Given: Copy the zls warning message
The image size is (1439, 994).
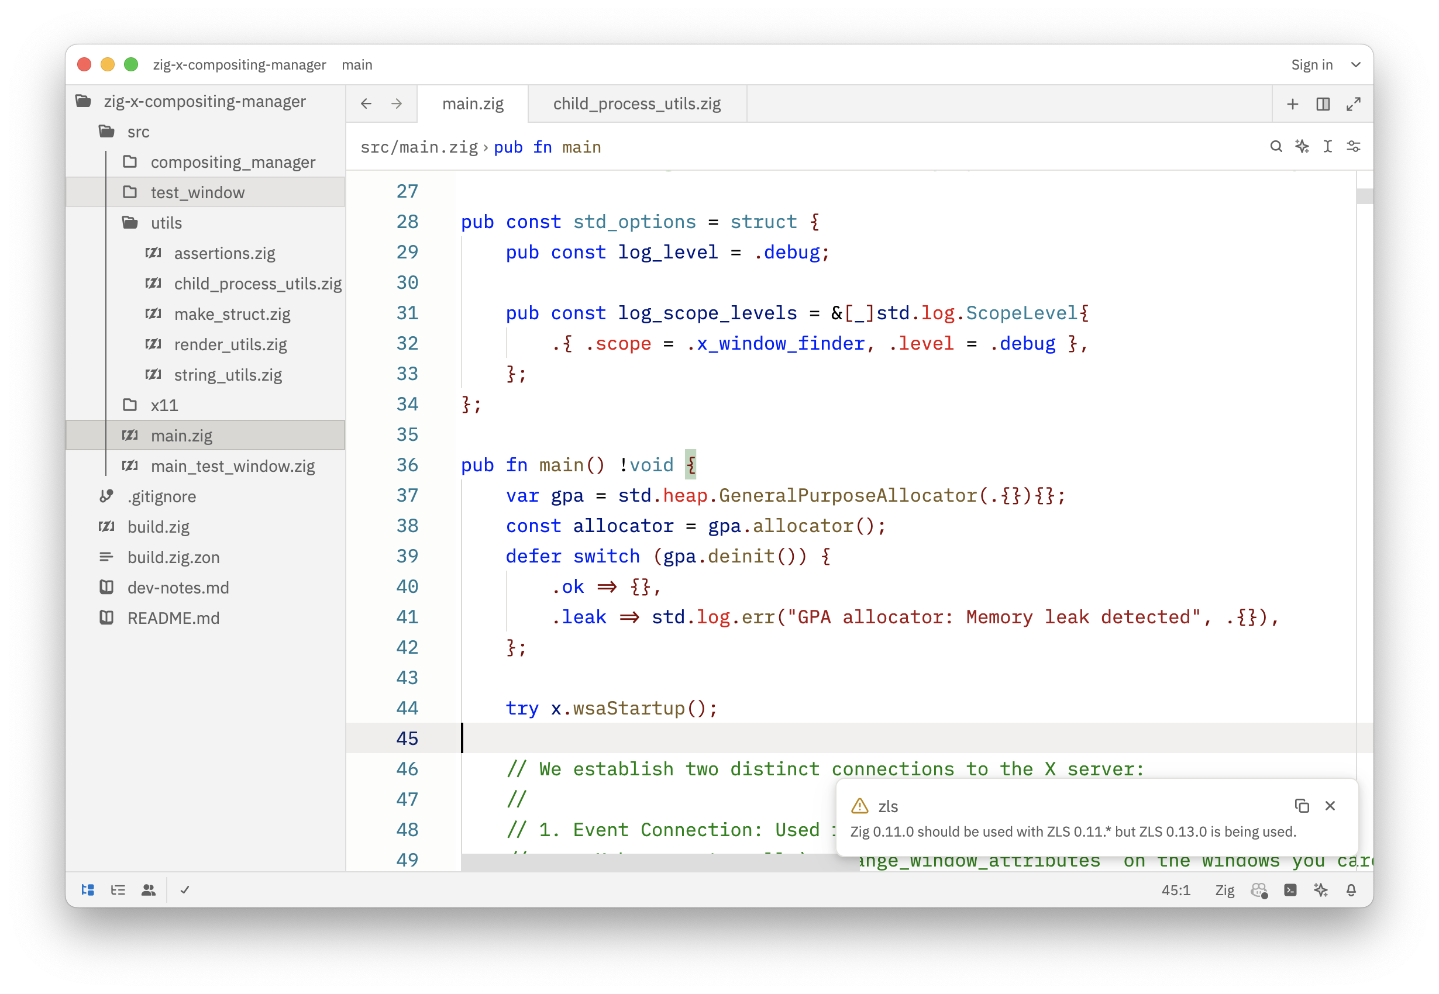Looking at the screenshot, I should pos(1302,805).
